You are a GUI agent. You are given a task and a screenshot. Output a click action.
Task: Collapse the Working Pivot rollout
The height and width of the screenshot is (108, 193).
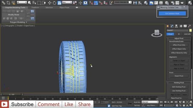(168, 83)
